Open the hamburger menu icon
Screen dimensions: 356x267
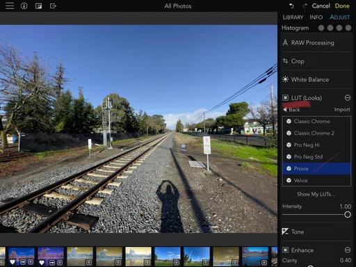coord(10,6)
